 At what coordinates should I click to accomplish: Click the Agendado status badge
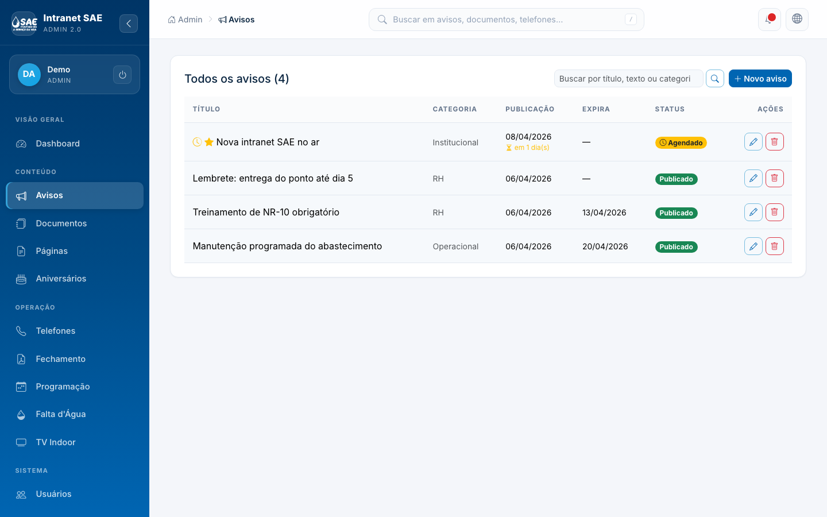tap(681, 142)
